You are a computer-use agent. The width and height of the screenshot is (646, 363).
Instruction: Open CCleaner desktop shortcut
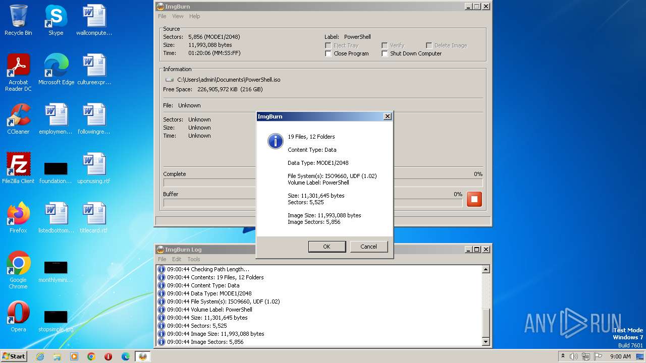tap(18, 119)
